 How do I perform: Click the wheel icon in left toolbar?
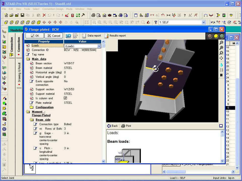coord(4,129)
